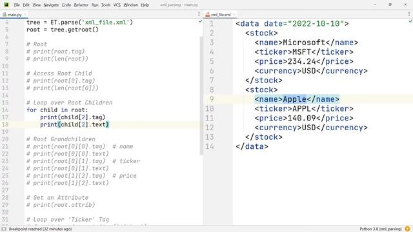The width and height of the screenshot is (413, 232).
Task: Click the 'Breakpoint reached' status message
Action: (x=40, y=229)
